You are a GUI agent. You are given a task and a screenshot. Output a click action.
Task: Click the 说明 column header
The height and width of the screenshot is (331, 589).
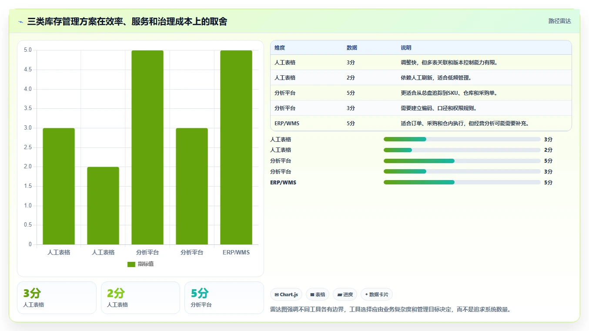click(x=406, y=48)
